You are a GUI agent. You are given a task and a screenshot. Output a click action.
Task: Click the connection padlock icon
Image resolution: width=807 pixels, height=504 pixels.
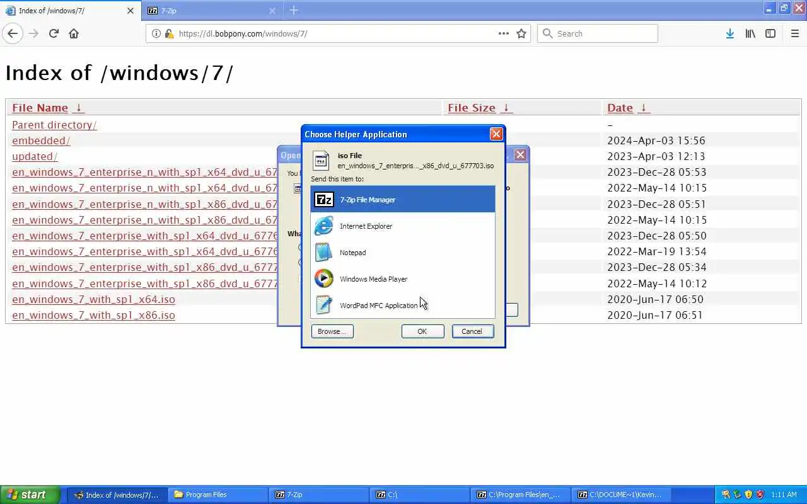click(x=169, y=33)
